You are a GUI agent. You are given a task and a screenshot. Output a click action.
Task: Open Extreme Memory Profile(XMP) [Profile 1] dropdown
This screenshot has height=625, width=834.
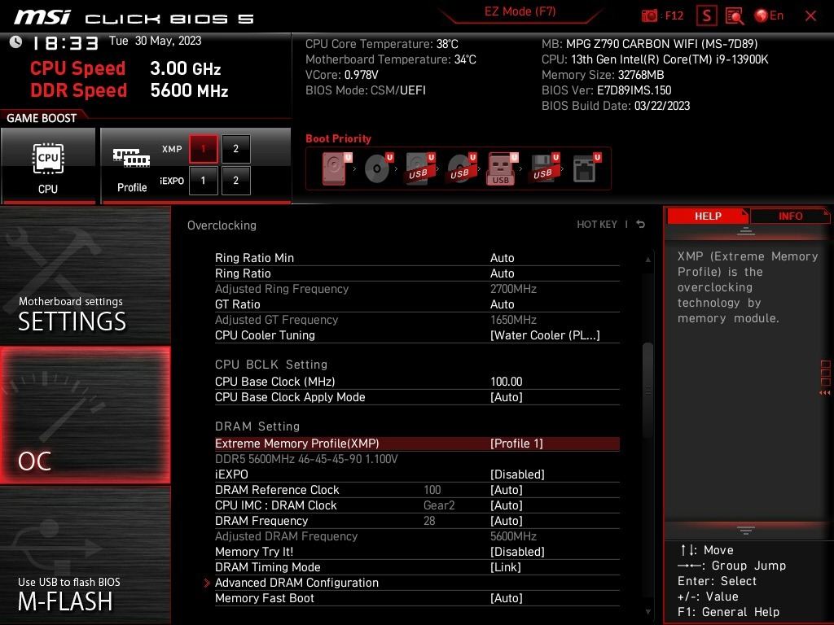tap(516, 444)
